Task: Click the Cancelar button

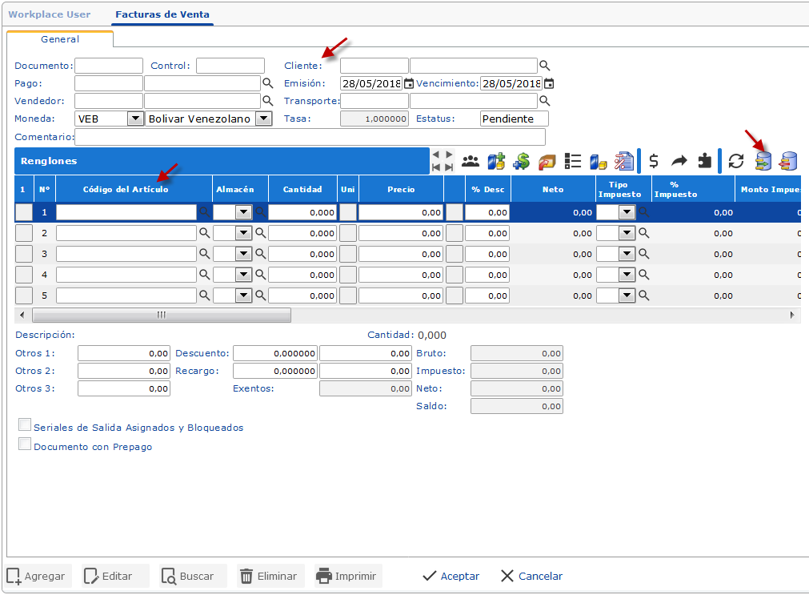Action: [531, 576]
